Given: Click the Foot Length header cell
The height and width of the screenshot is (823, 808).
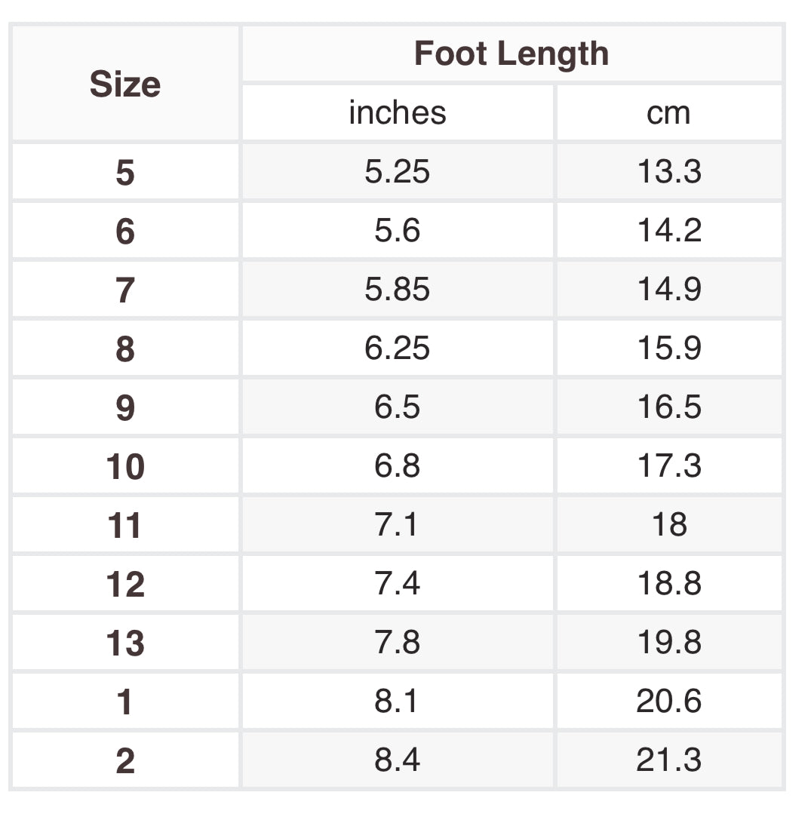Looking at the screenshot, I should click(x=512, y=54).
